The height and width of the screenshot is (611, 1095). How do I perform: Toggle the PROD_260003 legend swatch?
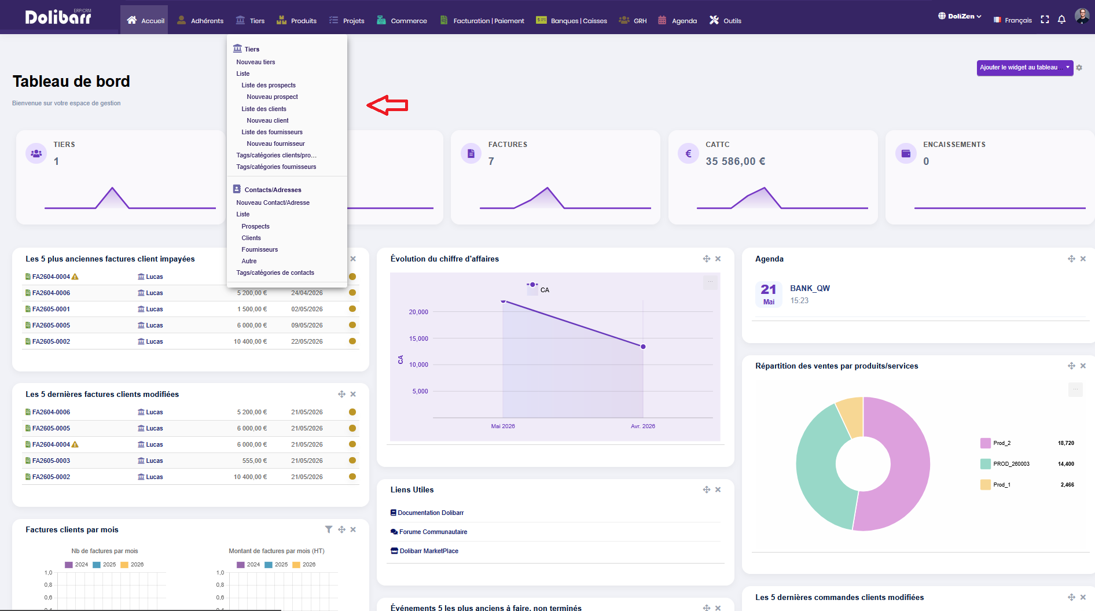[986, 464]
